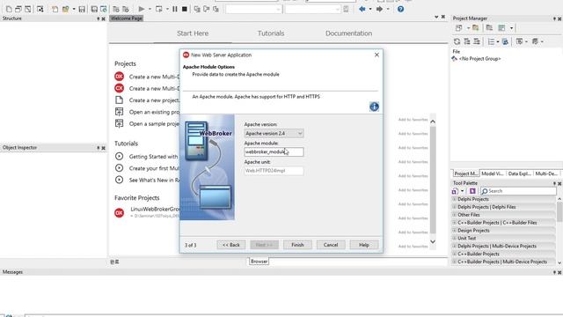
Task: Switch to the Documentation tab
Action: (x=348, y=33)
